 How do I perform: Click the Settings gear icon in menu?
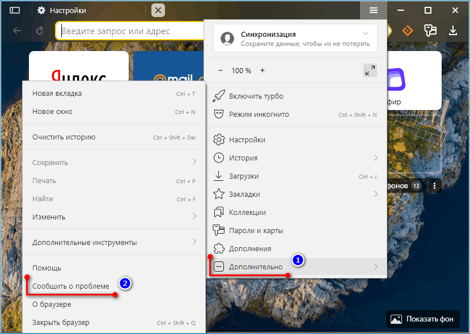[219, 139]
